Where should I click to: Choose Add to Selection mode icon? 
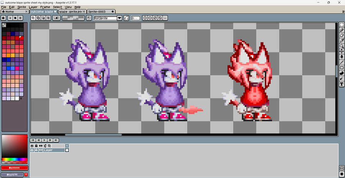point(38,18)
